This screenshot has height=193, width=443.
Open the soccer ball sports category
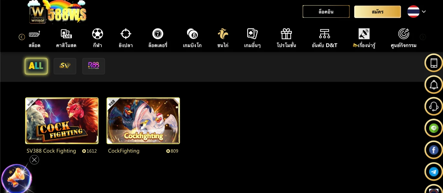[x=97, y=34]
